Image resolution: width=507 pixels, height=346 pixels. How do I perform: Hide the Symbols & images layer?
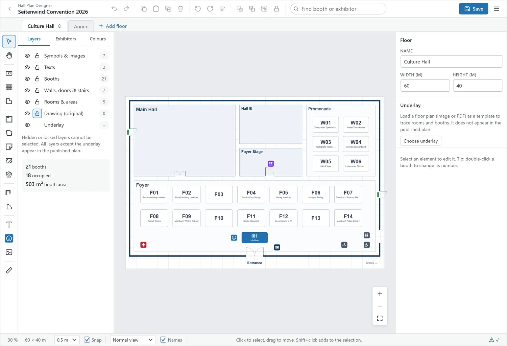[x=27, y=56]
